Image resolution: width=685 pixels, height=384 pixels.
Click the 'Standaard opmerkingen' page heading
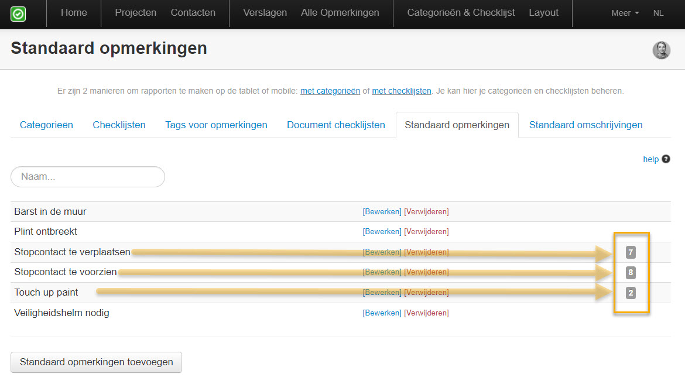[x=109, y=49]
